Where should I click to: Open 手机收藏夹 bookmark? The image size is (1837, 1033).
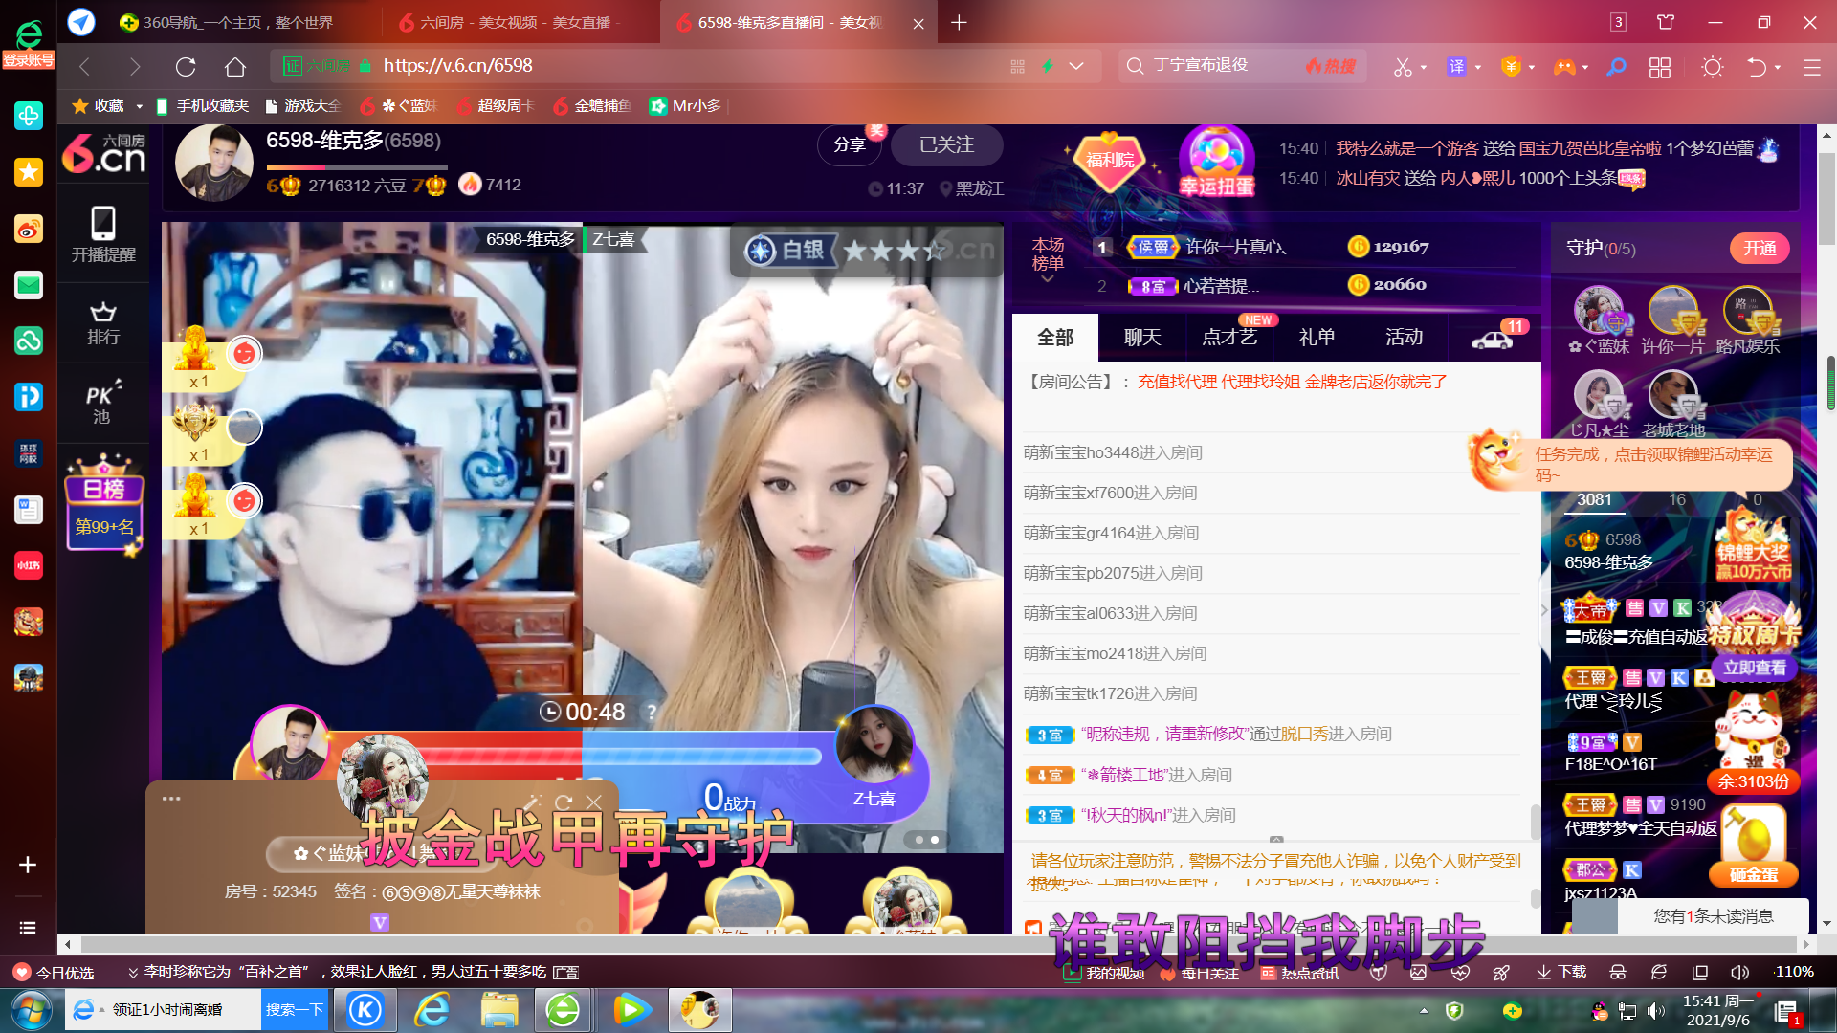coord(202,106)
